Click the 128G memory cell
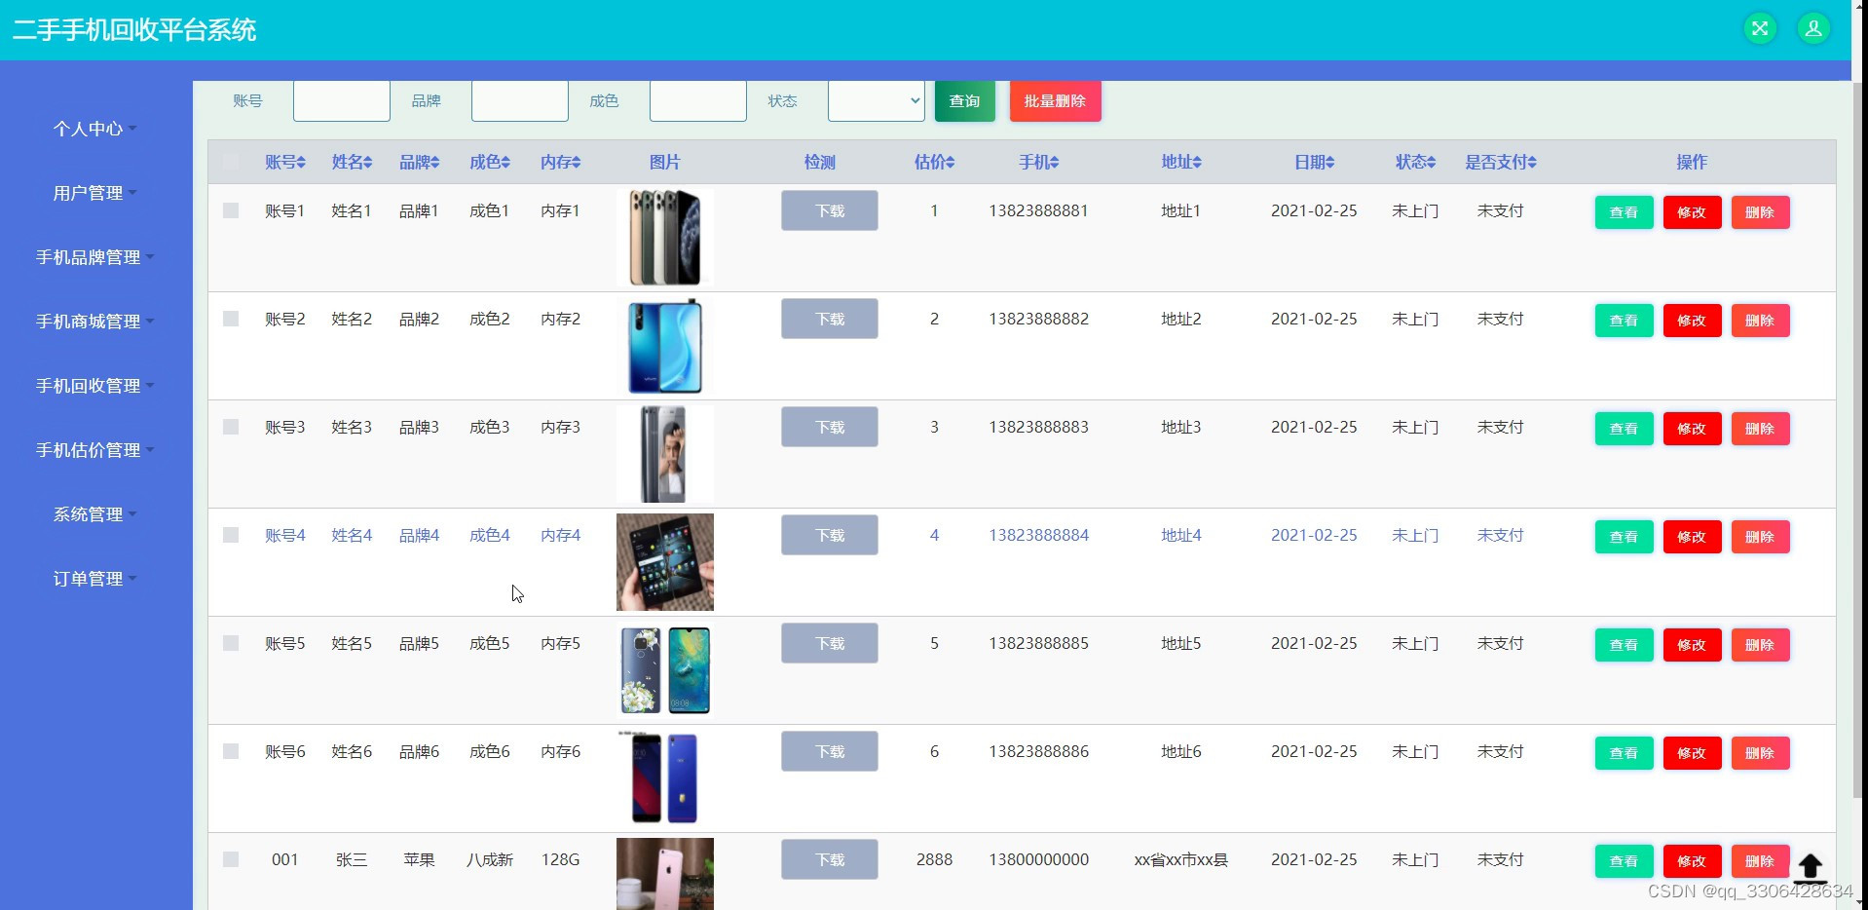The width and height of the screenshot is (1868, 910). pos(561,859)
